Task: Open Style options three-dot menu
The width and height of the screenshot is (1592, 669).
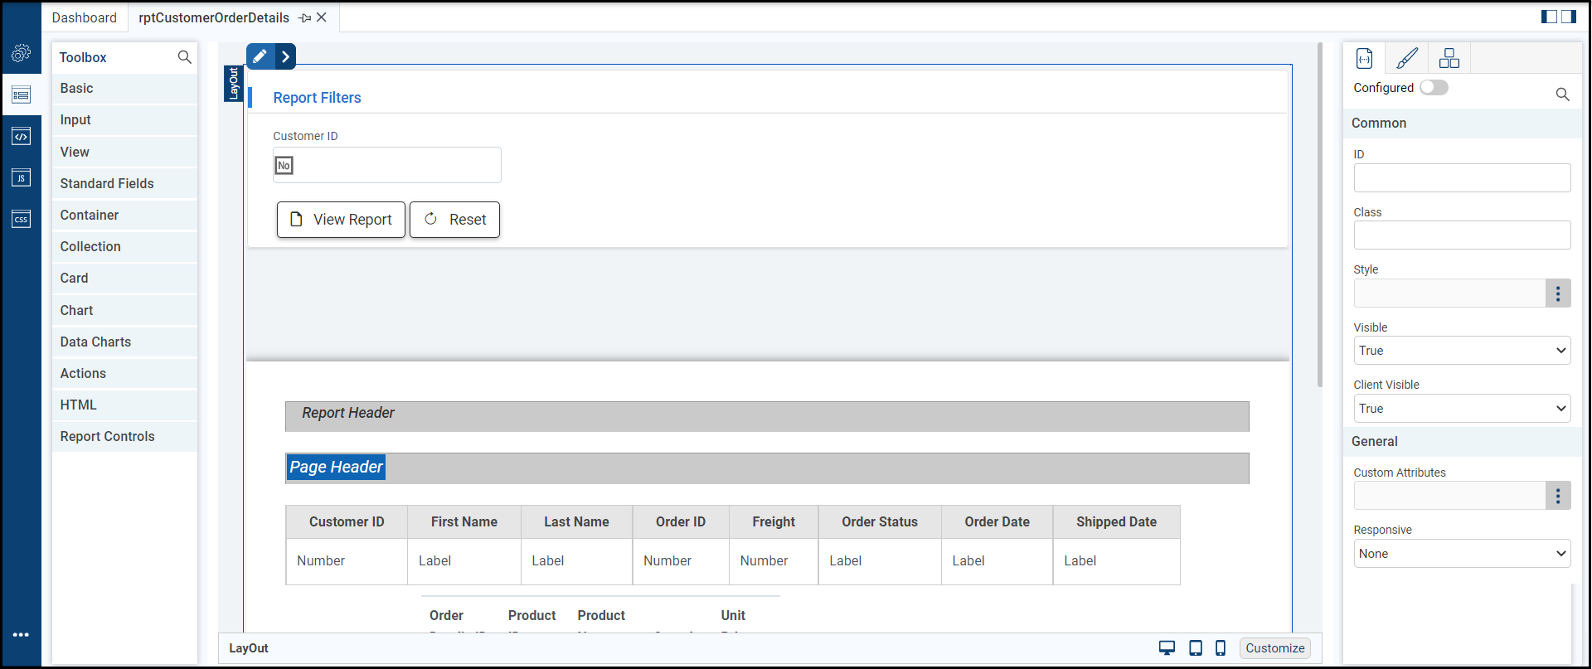Action: pyautogui.click(x=1558, y=293)
